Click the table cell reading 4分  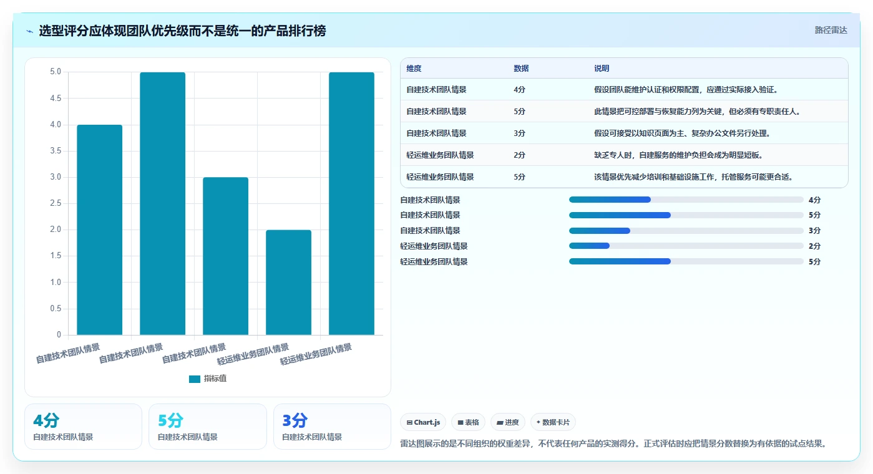pos(519,90)
